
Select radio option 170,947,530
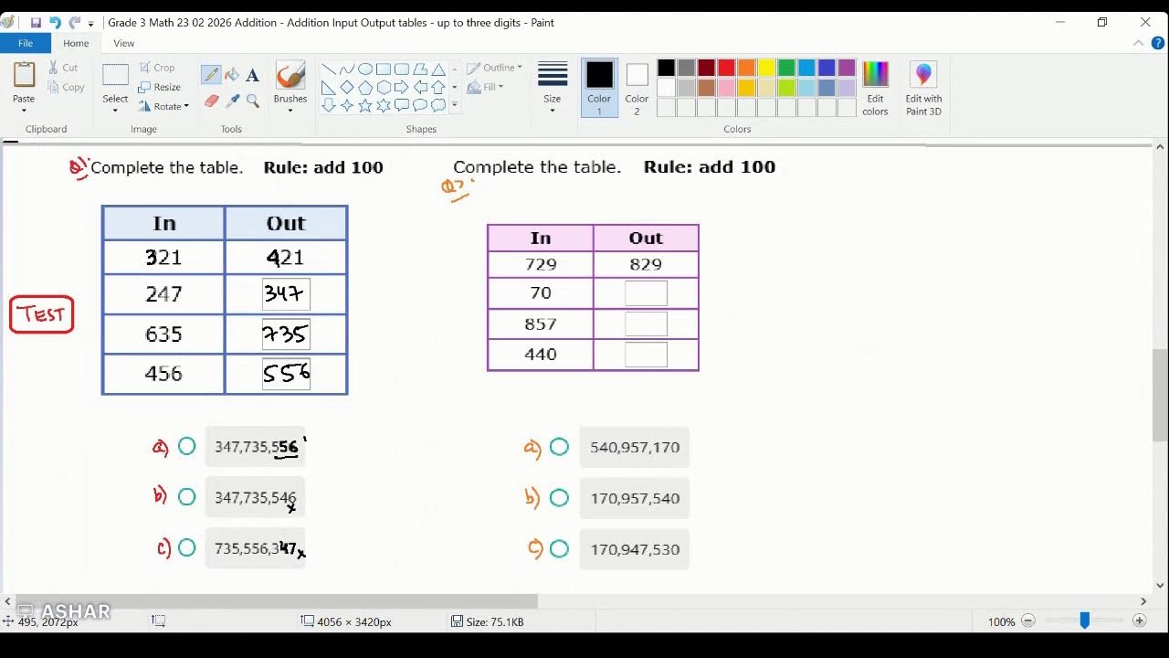pos(560,549)
